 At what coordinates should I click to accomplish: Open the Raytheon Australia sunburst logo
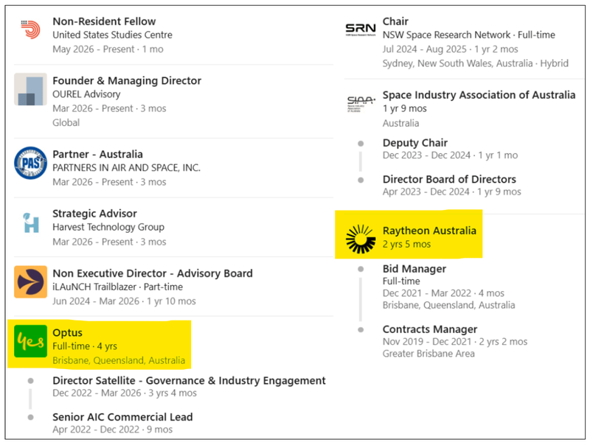coord(361,239)
